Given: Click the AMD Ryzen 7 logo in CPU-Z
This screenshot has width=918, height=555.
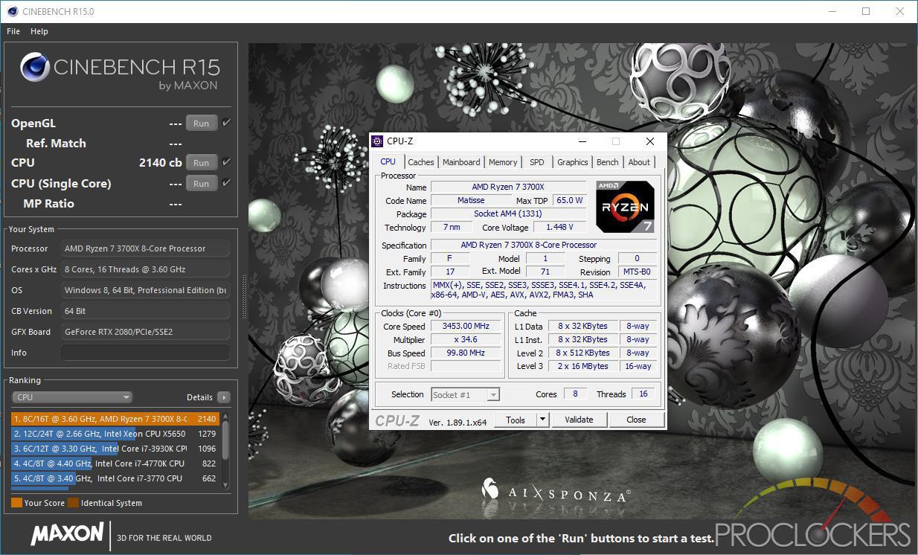Looking at the screenshot, I should click(625, 206).
